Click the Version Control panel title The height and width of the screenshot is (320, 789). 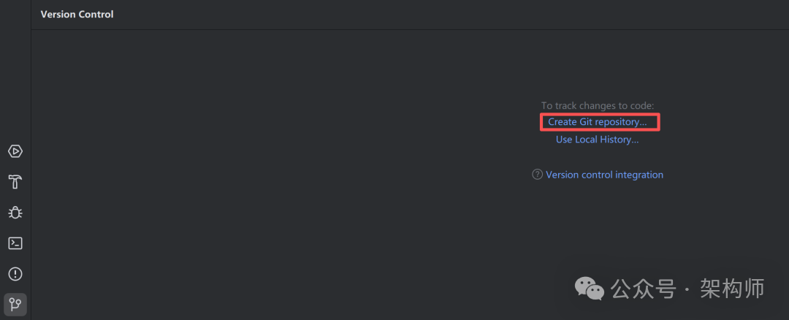point(77,14)
